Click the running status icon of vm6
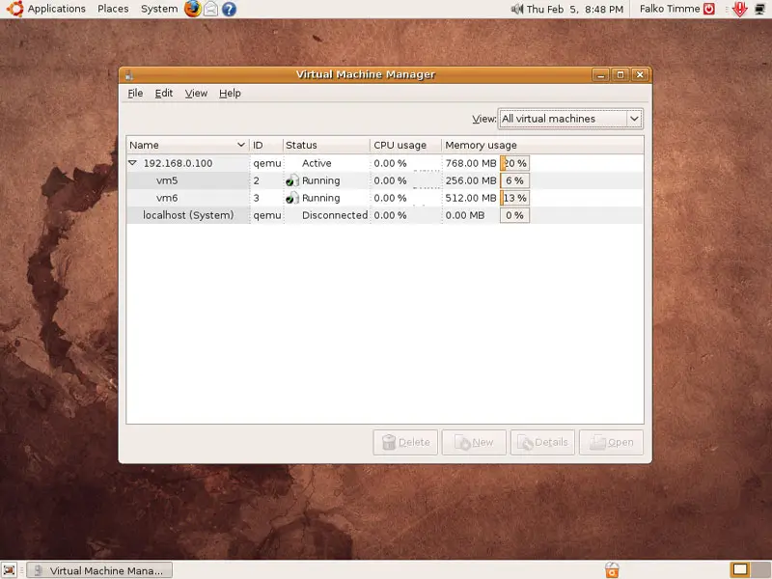The height and width of the screenshot is (579, 772). click(x=292, y=198)
